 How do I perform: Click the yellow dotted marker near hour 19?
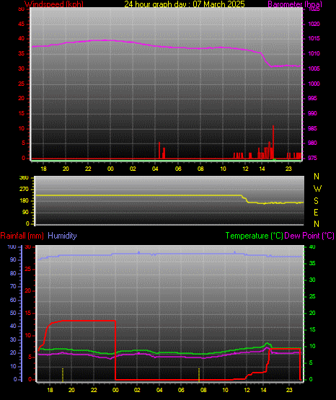tap(63, 375)
